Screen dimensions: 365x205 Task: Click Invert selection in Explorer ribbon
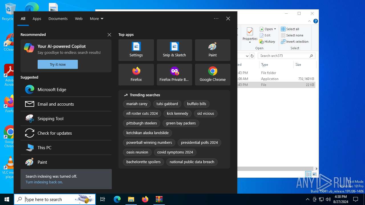(x=295, y=42)
